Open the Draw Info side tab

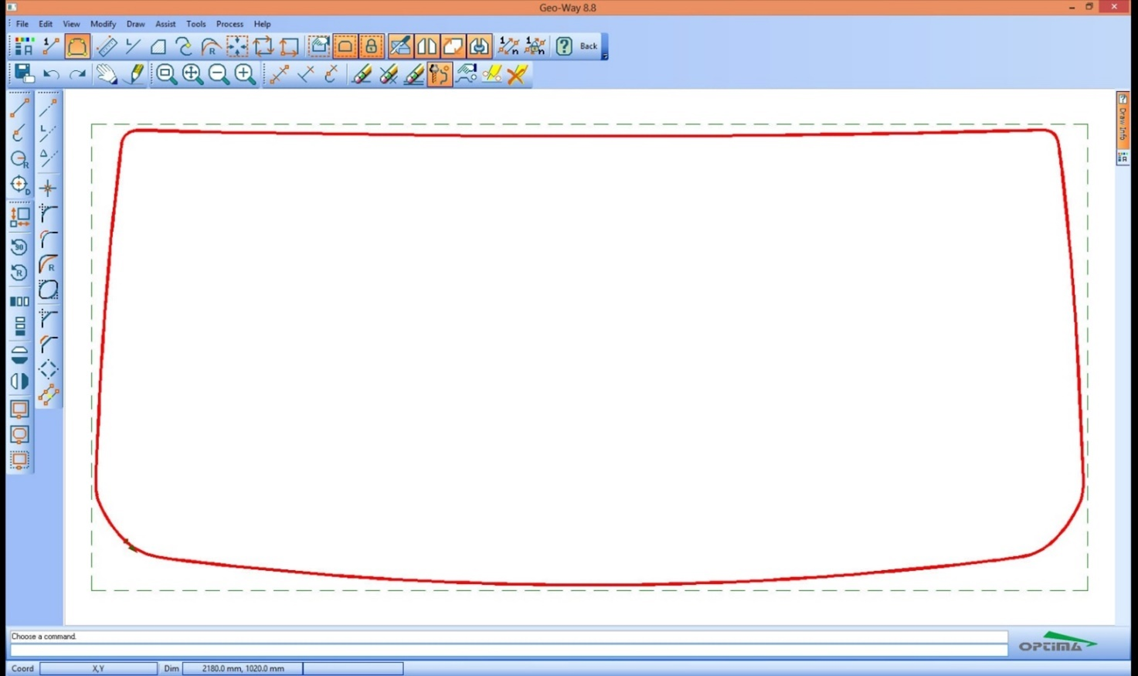(x=1123, y=120)
